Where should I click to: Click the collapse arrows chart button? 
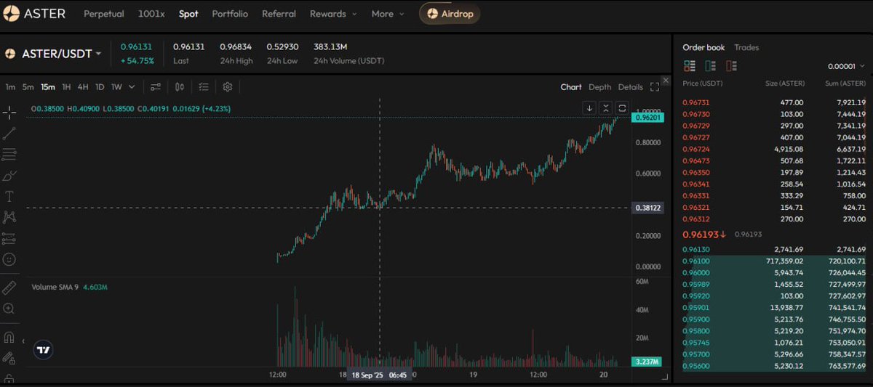(605, 108)
